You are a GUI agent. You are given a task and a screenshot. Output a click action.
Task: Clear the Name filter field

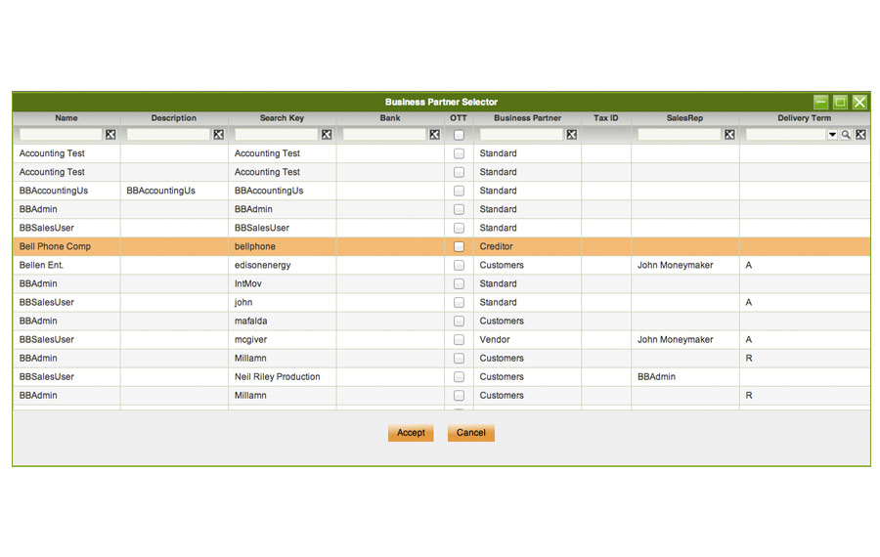click(110, 135)
